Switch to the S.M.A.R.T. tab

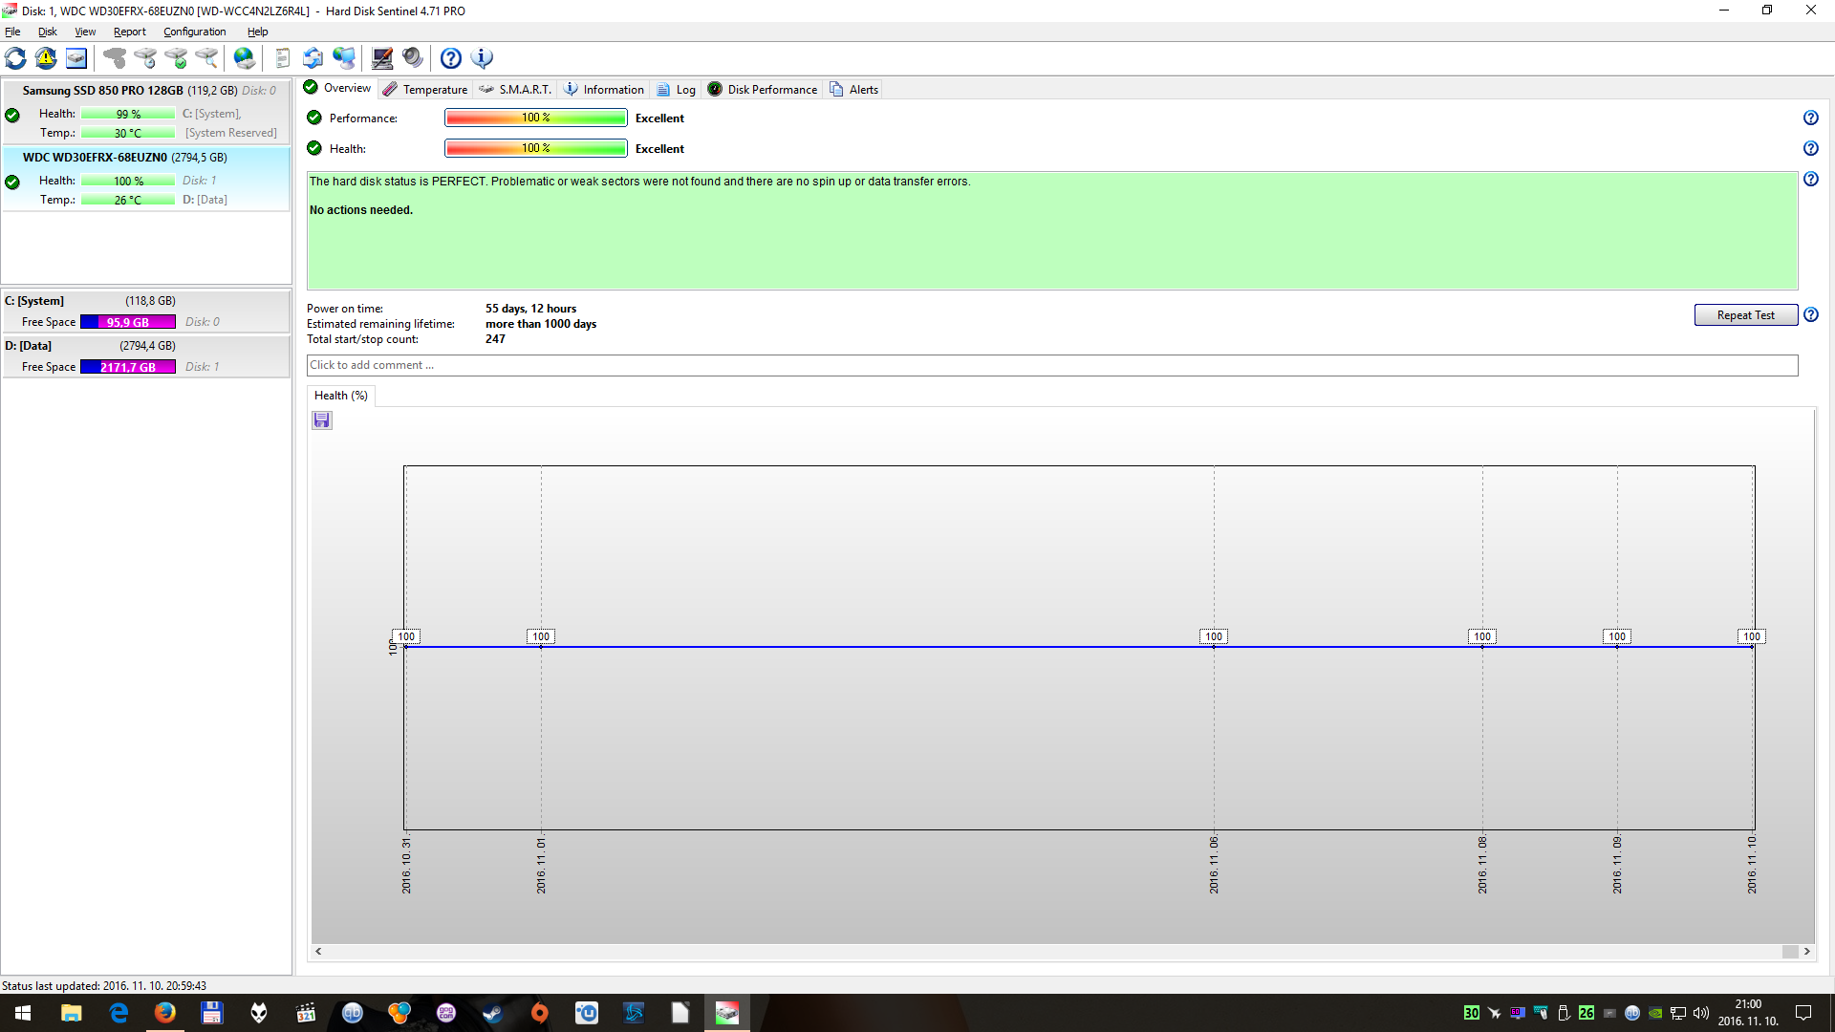[515, 89]
